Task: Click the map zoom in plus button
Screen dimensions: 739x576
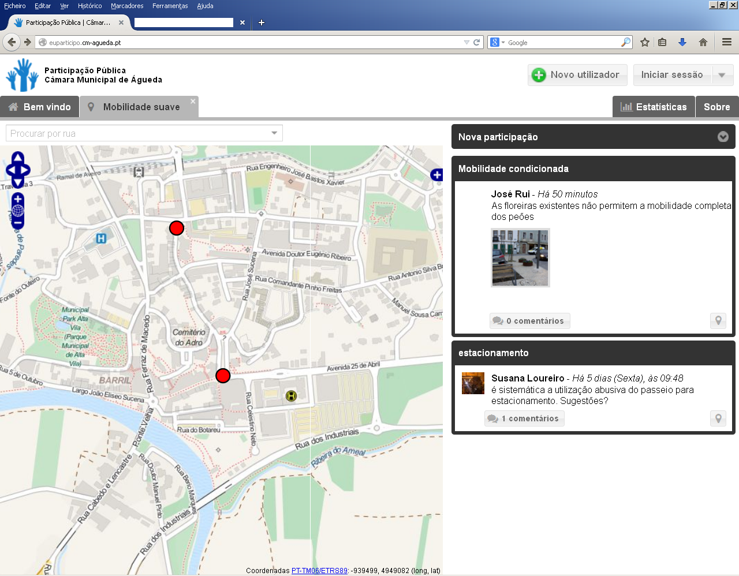Action: 18,199
